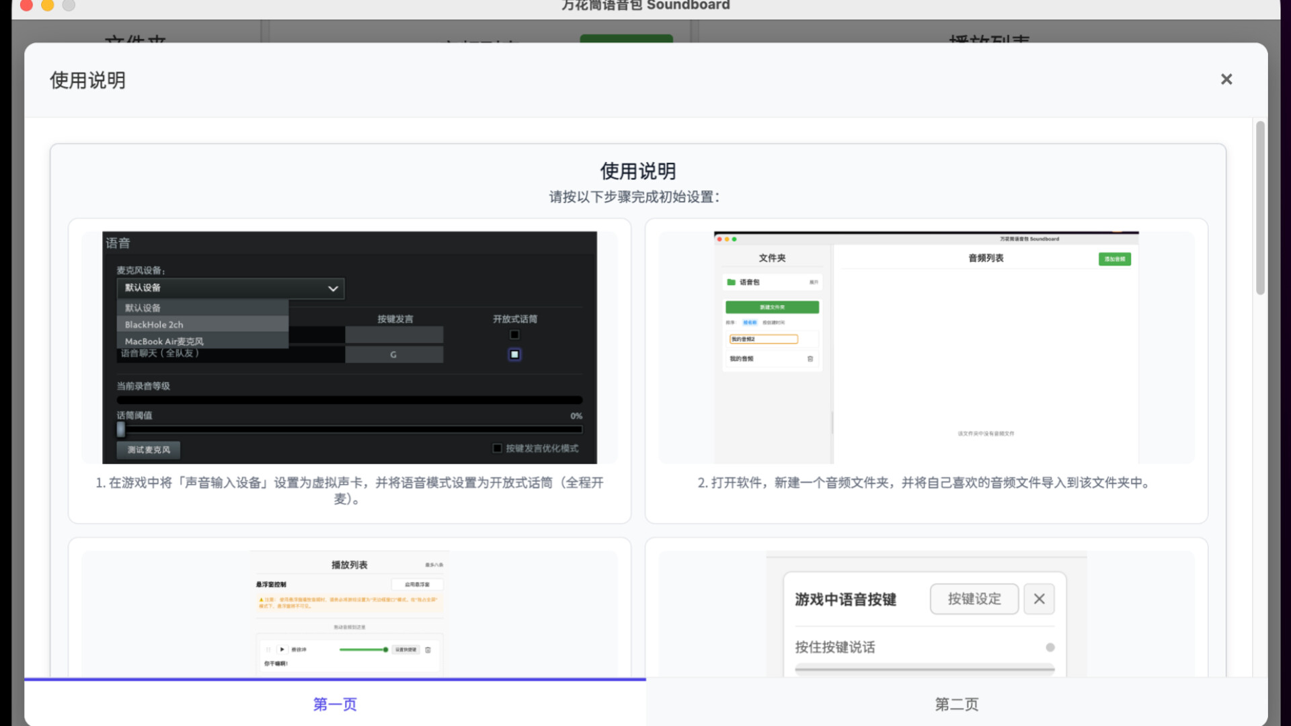Click the 添加音频 button

click(x=1114, y=259)
